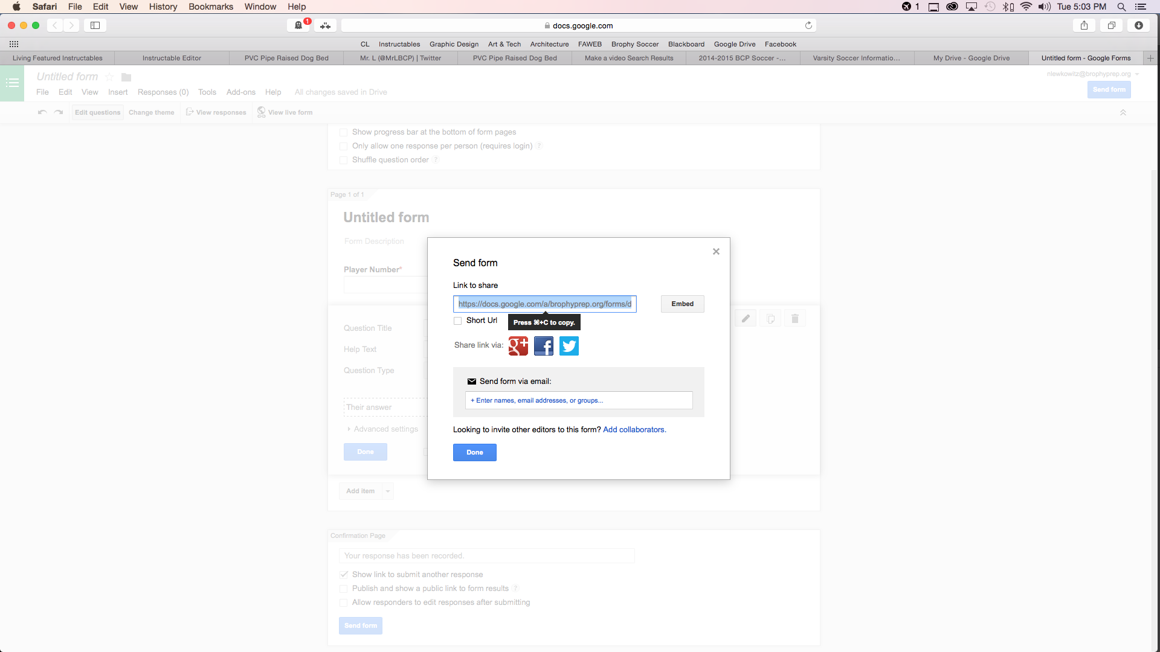This screenshot has height=652, width=1160.
Task: Open the Bookmarks menu in Safari
Action: click(x=210, y=7)
